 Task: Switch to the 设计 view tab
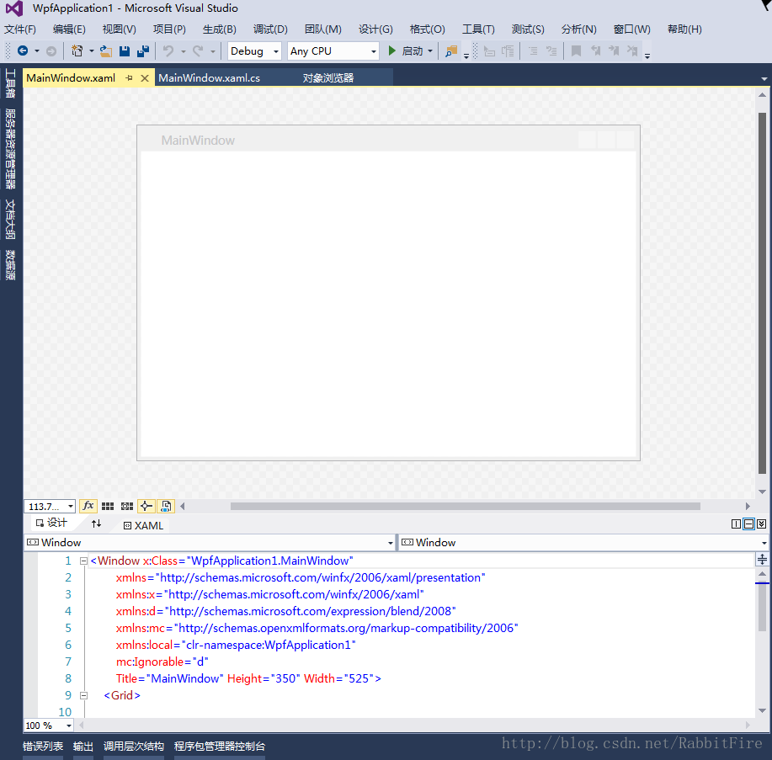point(52,523)
